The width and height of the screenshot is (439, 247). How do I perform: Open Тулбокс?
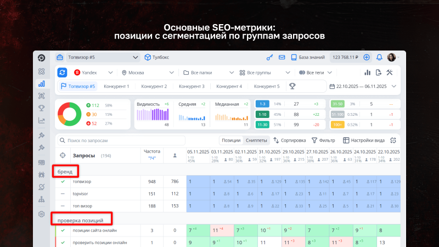tap(156, 57)
